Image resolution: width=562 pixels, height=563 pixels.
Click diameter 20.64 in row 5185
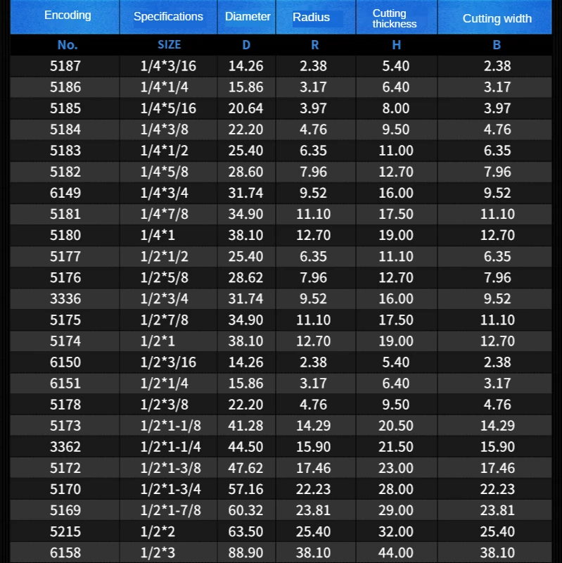(245, 108)
